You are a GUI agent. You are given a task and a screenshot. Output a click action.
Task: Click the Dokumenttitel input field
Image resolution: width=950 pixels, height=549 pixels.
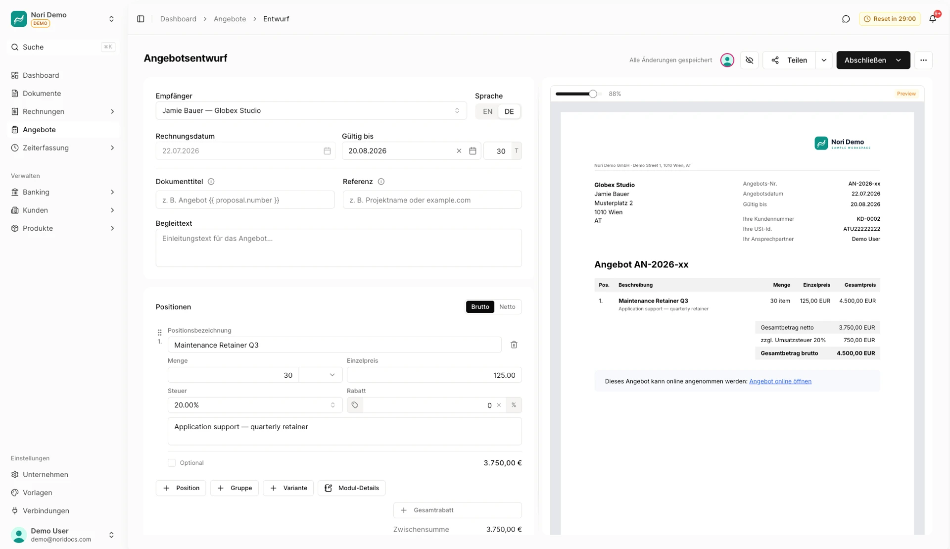(x=245, y=200)
